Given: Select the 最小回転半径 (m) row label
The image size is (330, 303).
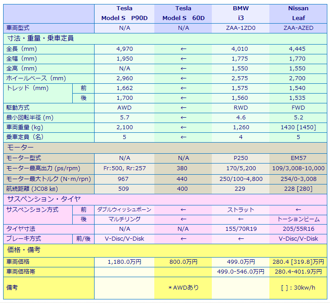Looking at the screenshot, I should 49,118.
